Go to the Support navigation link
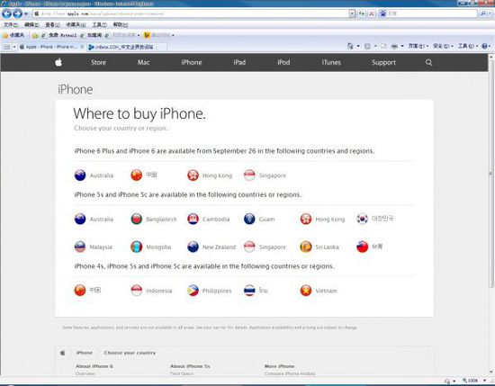 click(x=383, y=62)
